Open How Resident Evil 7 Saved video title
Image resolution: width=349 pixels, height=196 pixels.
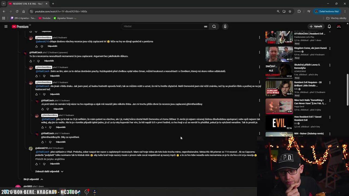click(x=308, y=118)
